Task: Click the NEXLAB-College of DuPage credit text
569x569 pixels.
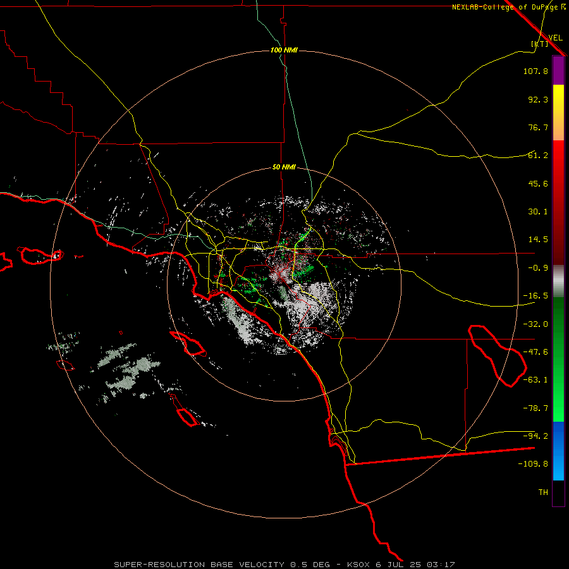Action: 505,7
